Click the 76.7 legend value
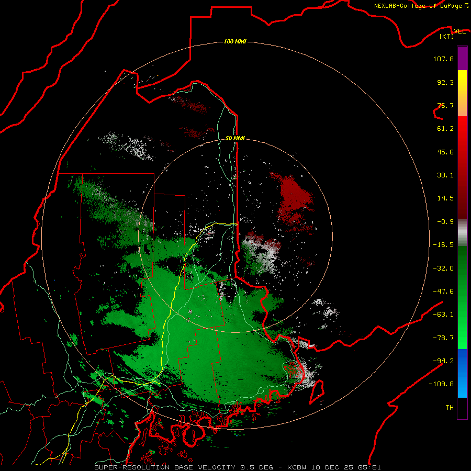The image size is (471, 471). pos(445,105)
